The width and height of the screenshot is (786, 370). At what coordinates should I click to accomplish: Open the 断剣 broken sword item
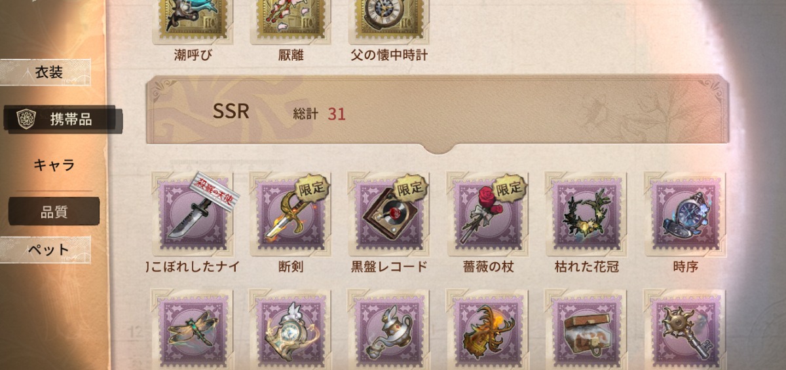pyautogui.click(x=290, y=214)
